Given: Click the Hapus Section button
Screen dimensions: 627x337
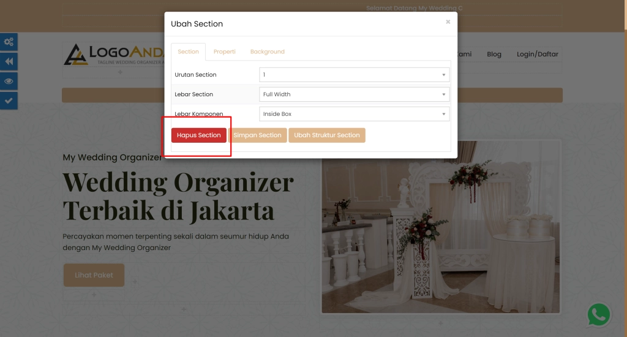Looking at the screenshot, I should (x=199, y=135).
